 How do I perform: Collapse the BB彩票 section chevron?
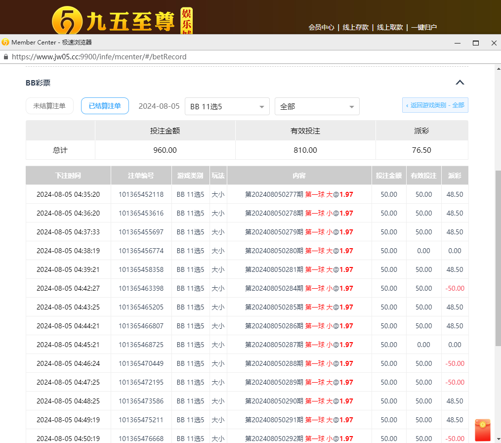coord(459,83)
